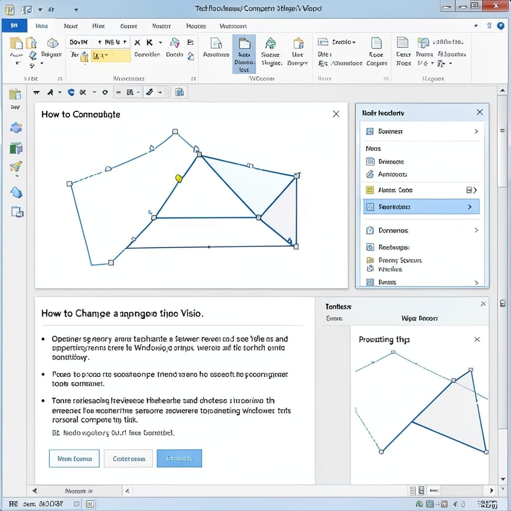Open the blue file tab at ribbon left
Screen dimensions: 511x511
pos(14,26)
